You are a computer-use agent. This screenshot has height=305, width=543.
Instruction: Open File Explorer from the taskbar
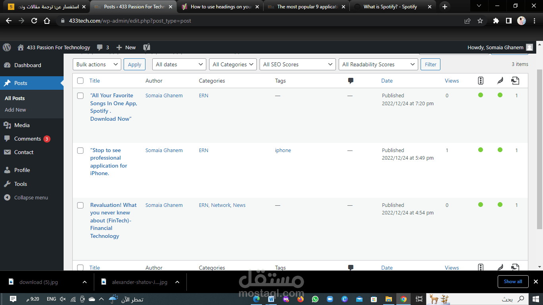[389, 299]
